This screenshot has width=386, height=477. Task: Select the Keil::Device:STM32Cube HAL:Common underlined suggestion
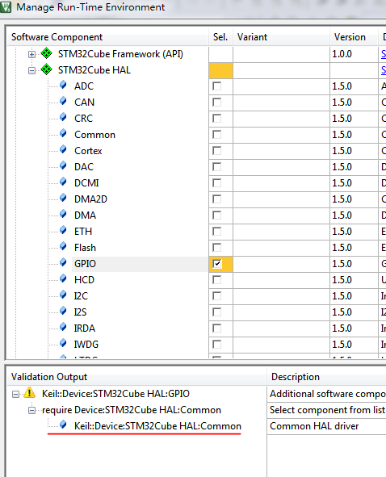click(x=157, y=426)
